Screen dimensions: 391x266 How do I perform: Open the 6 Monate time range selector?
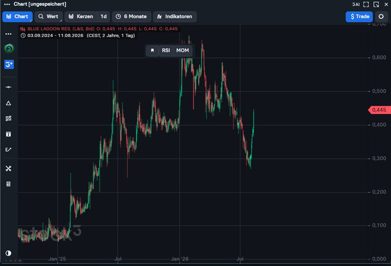click(x=131, y=16)
